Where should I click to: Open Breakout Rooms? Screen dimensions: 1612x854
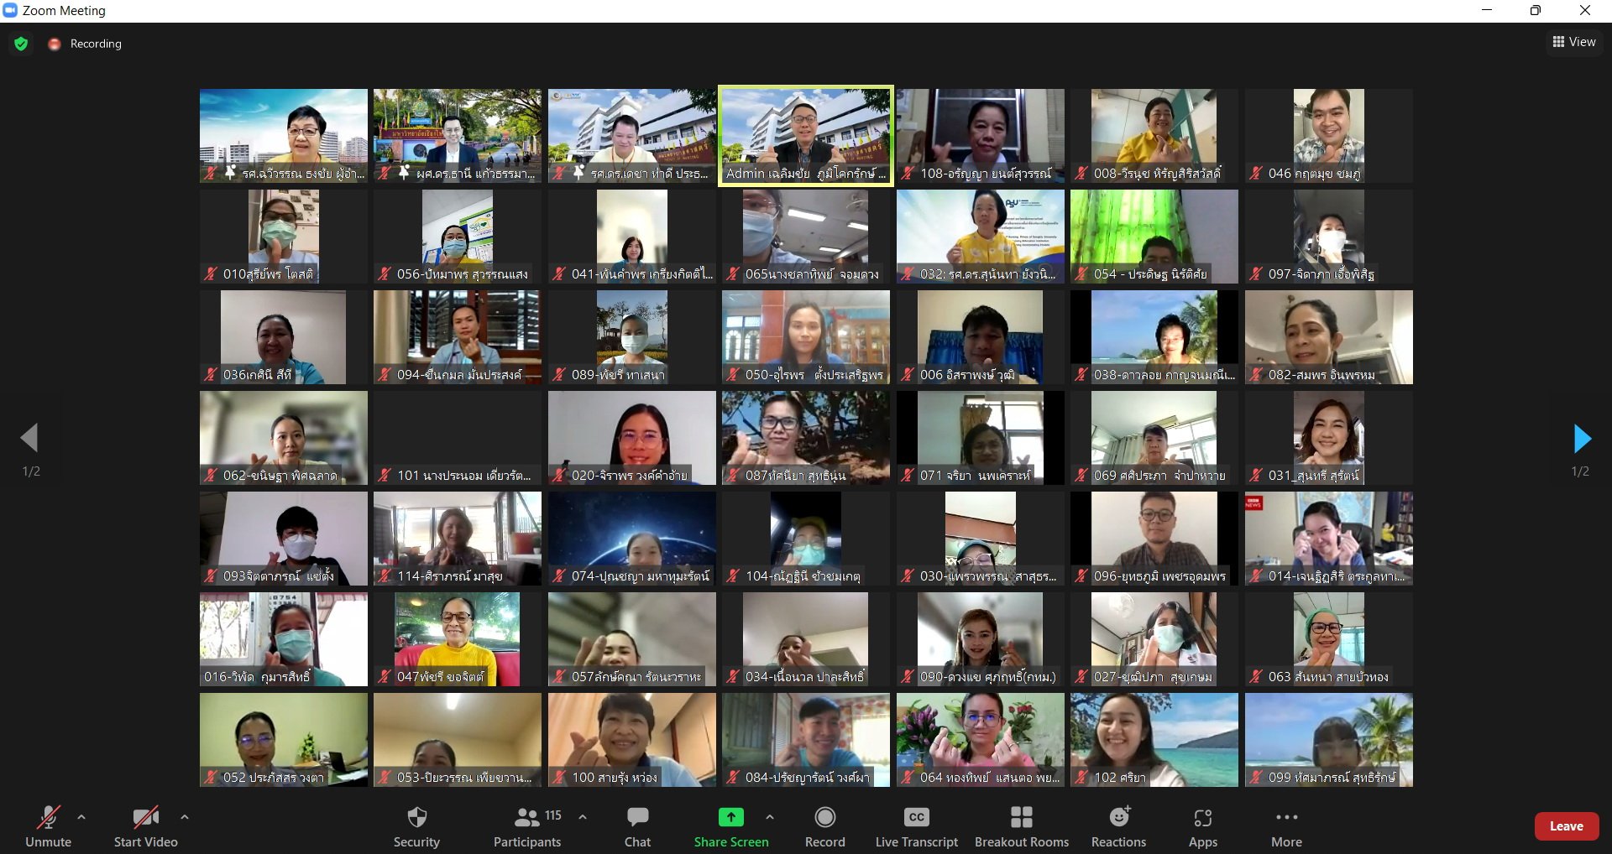coord(1022,826)
